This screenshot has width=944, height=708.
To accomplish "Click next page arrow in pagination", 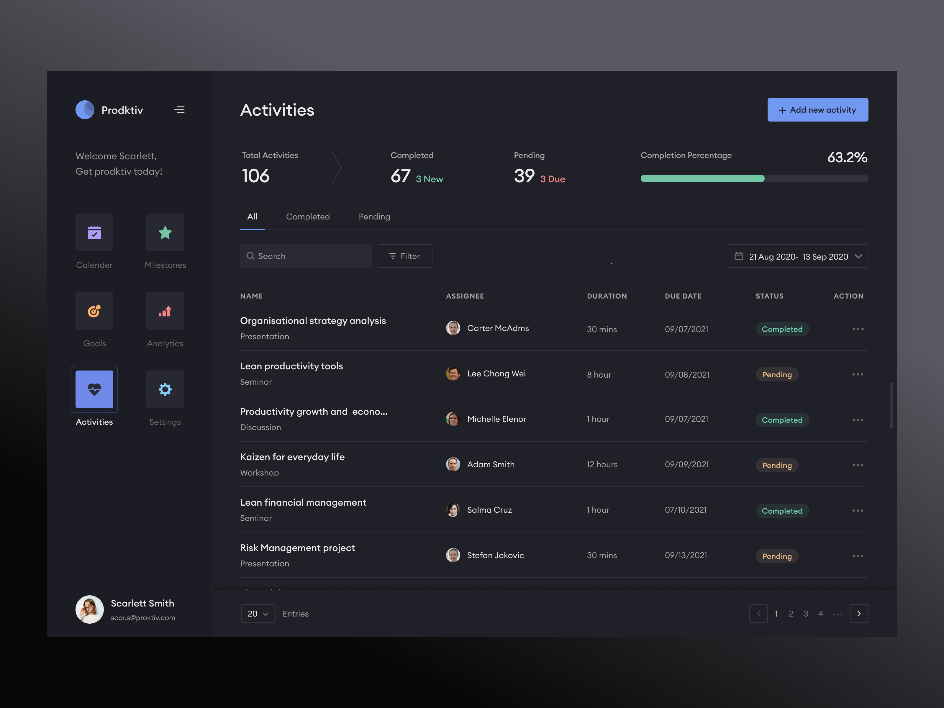I will 858,613.
